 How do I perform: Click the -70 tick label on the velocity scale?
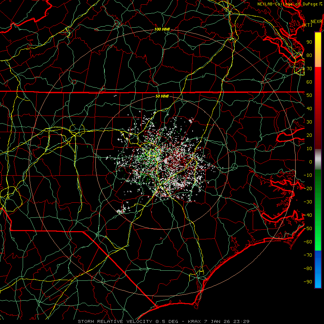click(308, 255)
